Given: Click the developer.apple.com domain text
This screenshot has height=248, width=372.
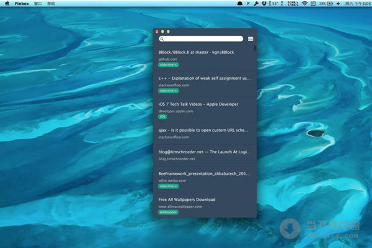Looking at the screenshot, I should coord(175,111).
